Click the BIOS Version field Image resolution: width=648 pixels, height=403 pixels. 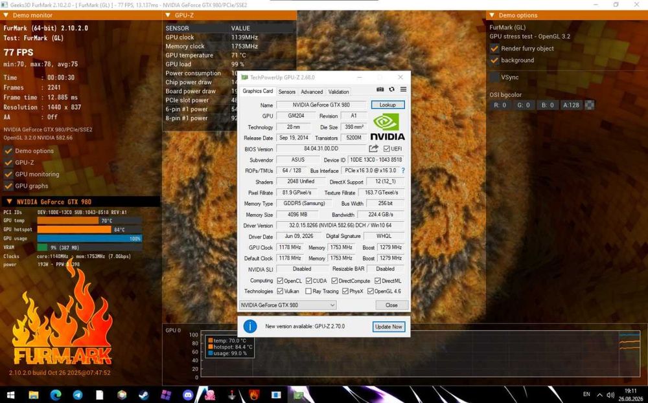point(321,149)
